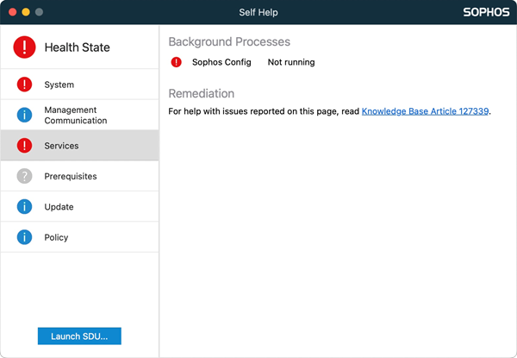
Task: Click the Remediation heading
Action: coord(201,93)
